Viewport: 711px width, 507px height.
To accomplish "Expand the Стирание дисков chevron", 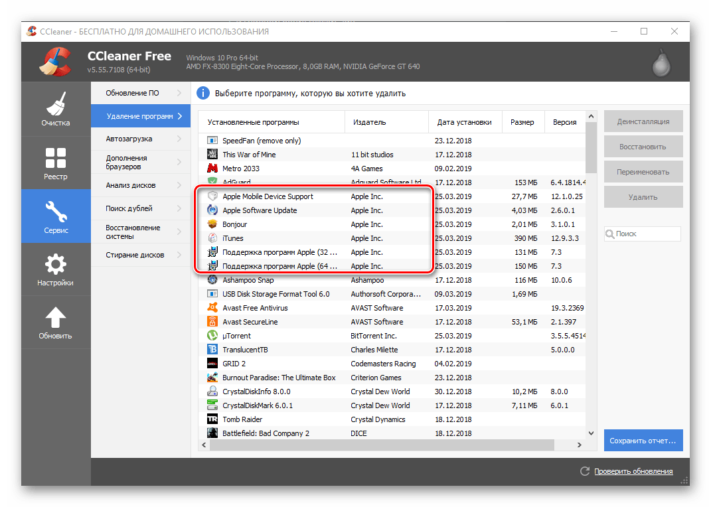I will point(179,255).
